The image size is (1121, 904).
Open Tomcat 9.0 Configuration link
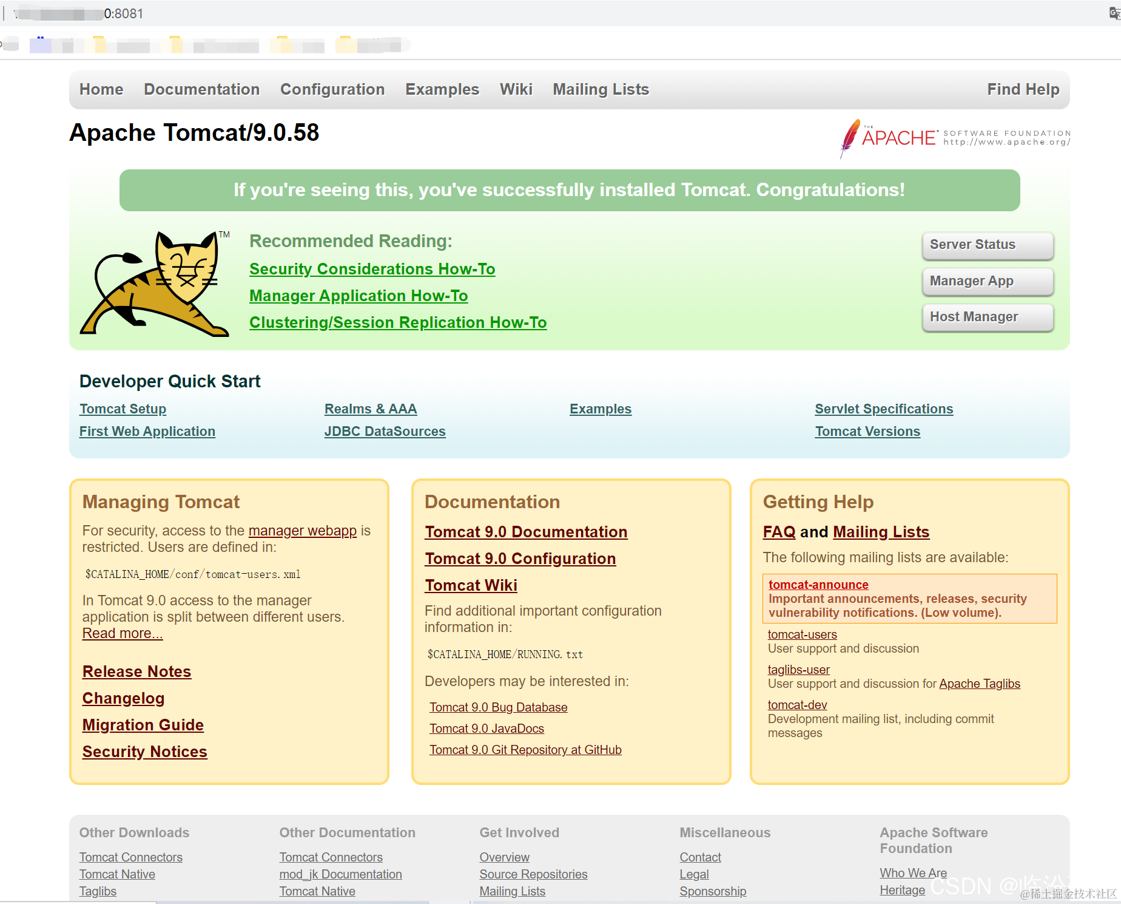520,559
